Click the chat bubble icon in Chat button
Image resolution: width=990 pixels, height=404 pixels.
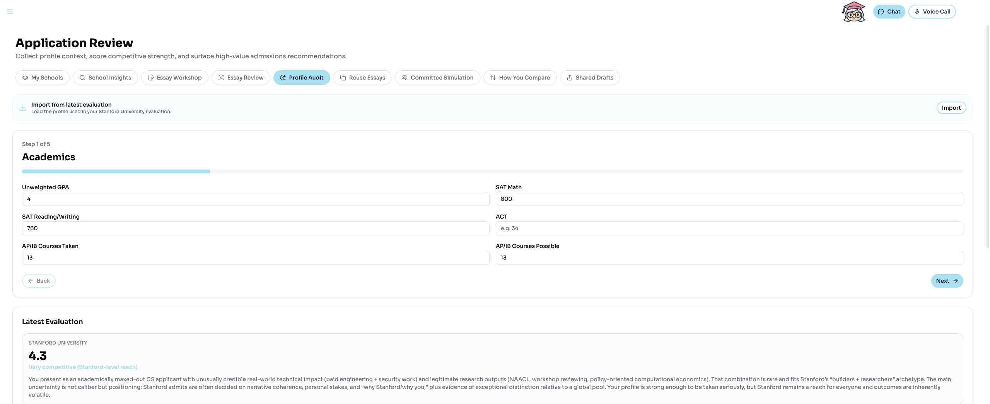pyautogui.click(x=881, y=11)
